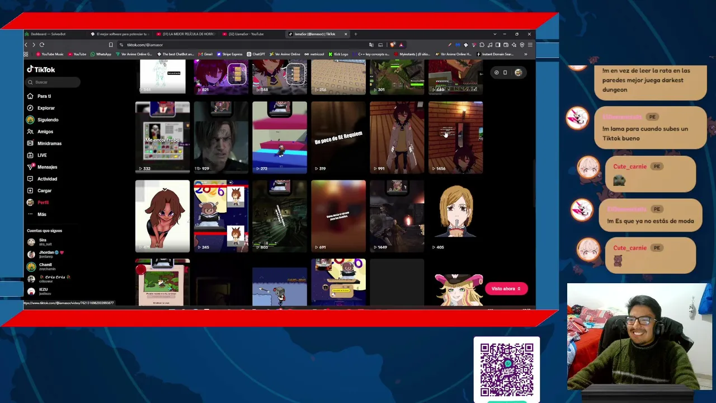
Task: Open the video with 991 views
Action: click(x=397, y=137)
